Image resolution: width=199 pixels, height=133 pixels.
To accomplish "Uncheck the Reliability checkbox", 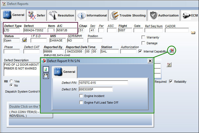I will pos(171,81).
